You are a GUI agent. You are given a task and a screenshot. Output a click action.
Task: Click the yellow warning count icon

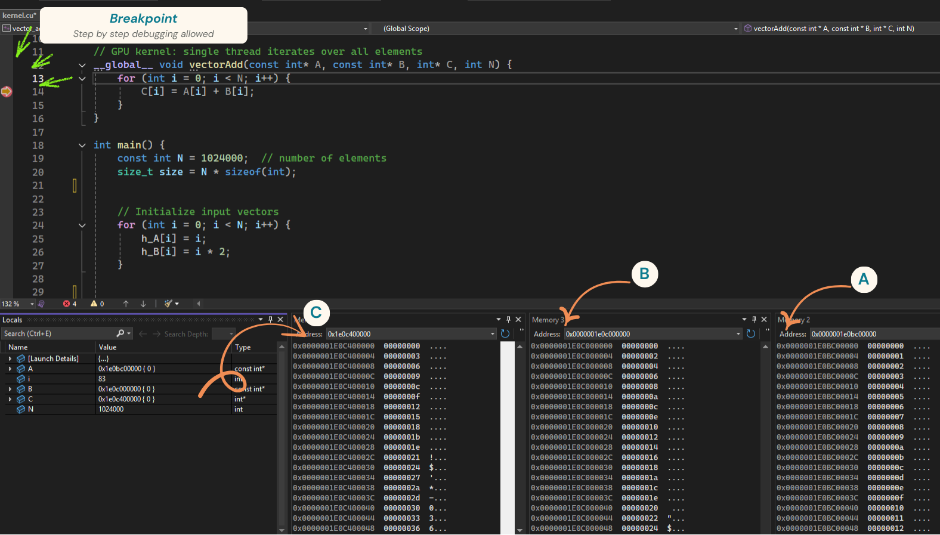pyautogui.click(x=94, y=304)
